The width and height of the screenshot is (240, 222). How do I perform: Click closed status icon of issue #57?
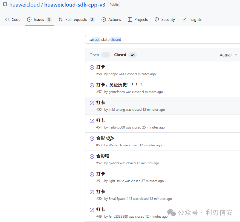(92, 85)
